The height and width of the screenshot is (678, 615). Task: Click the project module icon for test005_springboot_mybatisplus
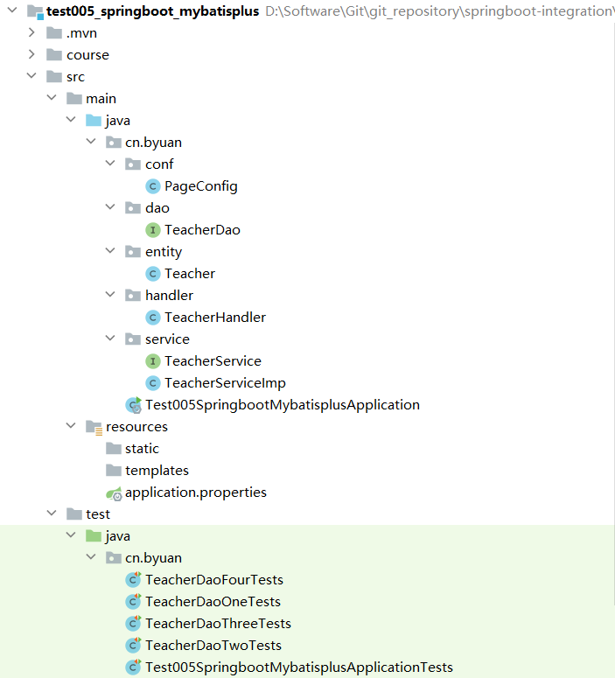tap(35, 12)
